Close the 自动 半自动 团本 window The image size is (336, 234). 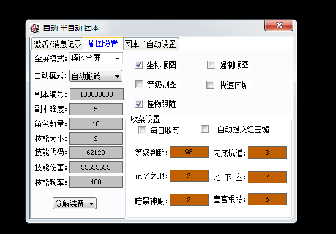pyautogui.click(x=279, y=25)
